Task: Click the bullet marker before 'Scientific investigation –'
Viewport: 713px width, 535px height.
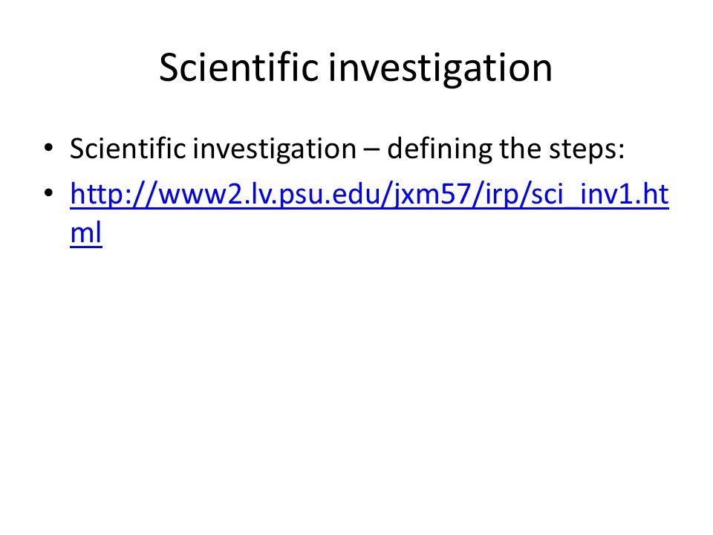Action: tap(49, 148)
